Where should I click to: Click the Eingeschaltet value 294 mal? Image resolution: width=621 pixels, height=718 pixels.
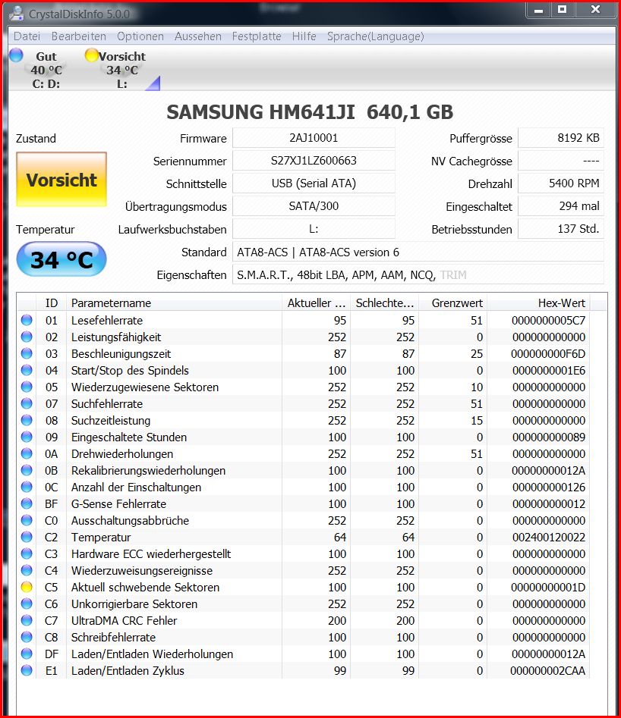(561, 206)
